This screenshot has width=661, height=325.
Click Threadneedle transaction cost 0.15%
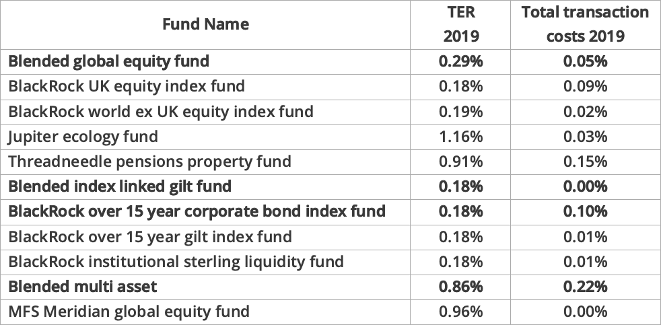586,161
